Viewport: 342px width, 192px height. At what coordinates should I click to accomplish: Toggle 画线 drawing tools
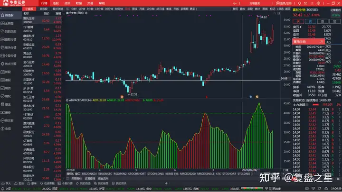(x=265, y=9)
